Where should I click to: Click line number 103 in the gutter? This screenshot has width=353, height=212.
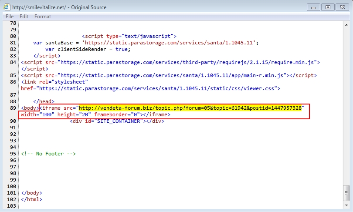tap(11, 206)
